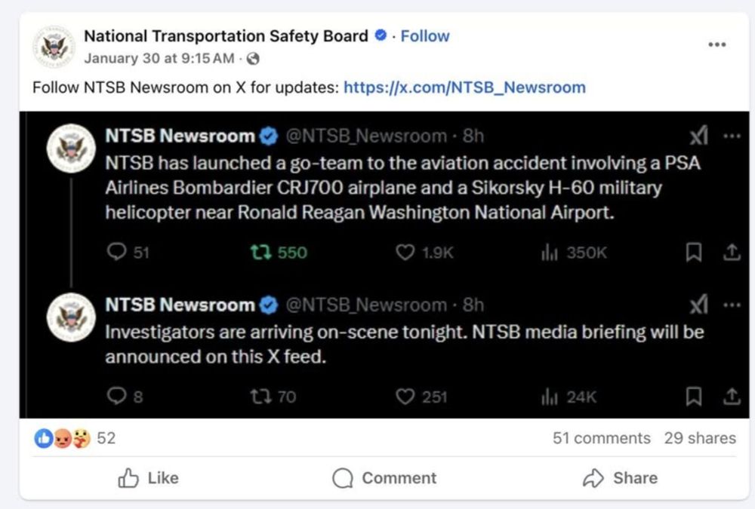The height and width of the screenshot is (509, 755).
Task: Bookmark the first NTSB Newsroom tweet
Action: pyautogui.click(x=693, y=253)
